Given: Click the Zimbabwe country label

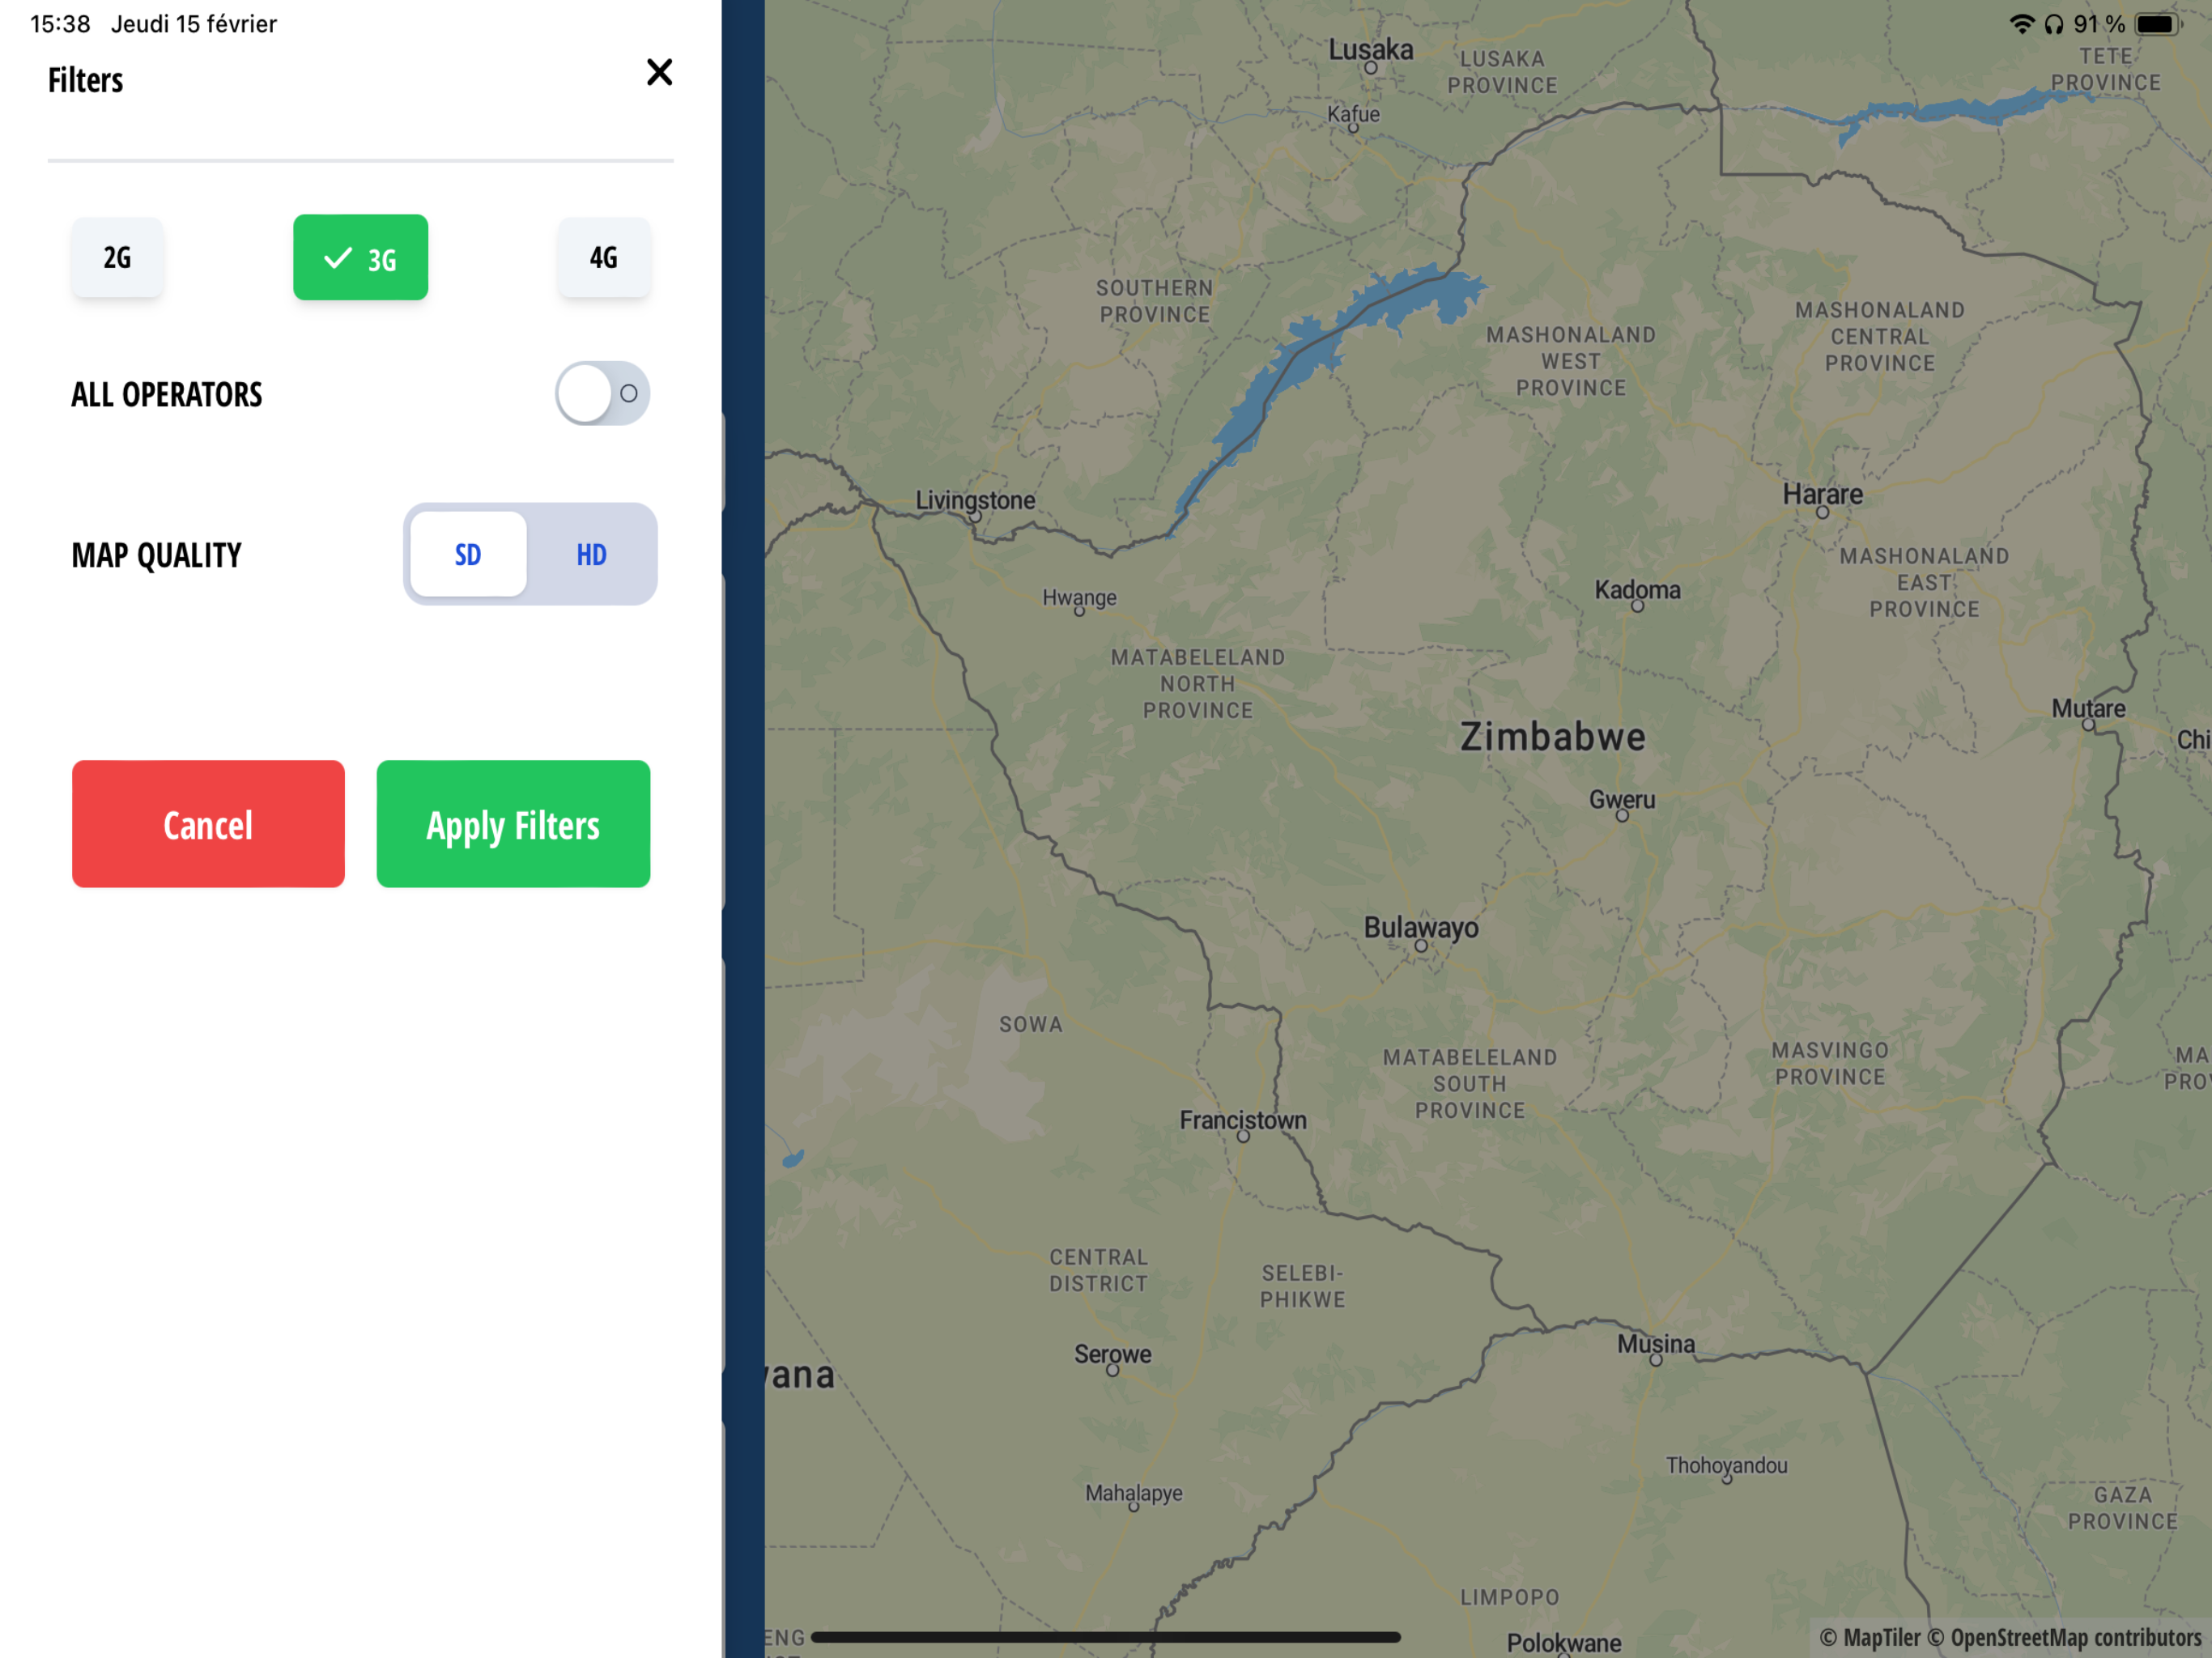Looking at the screenshot, I should point(1552,737).
